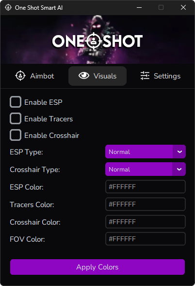Click the crosshair icon beside Aimbot
Image resolution: width=195 pixels, height=286 pixels.
20,76
